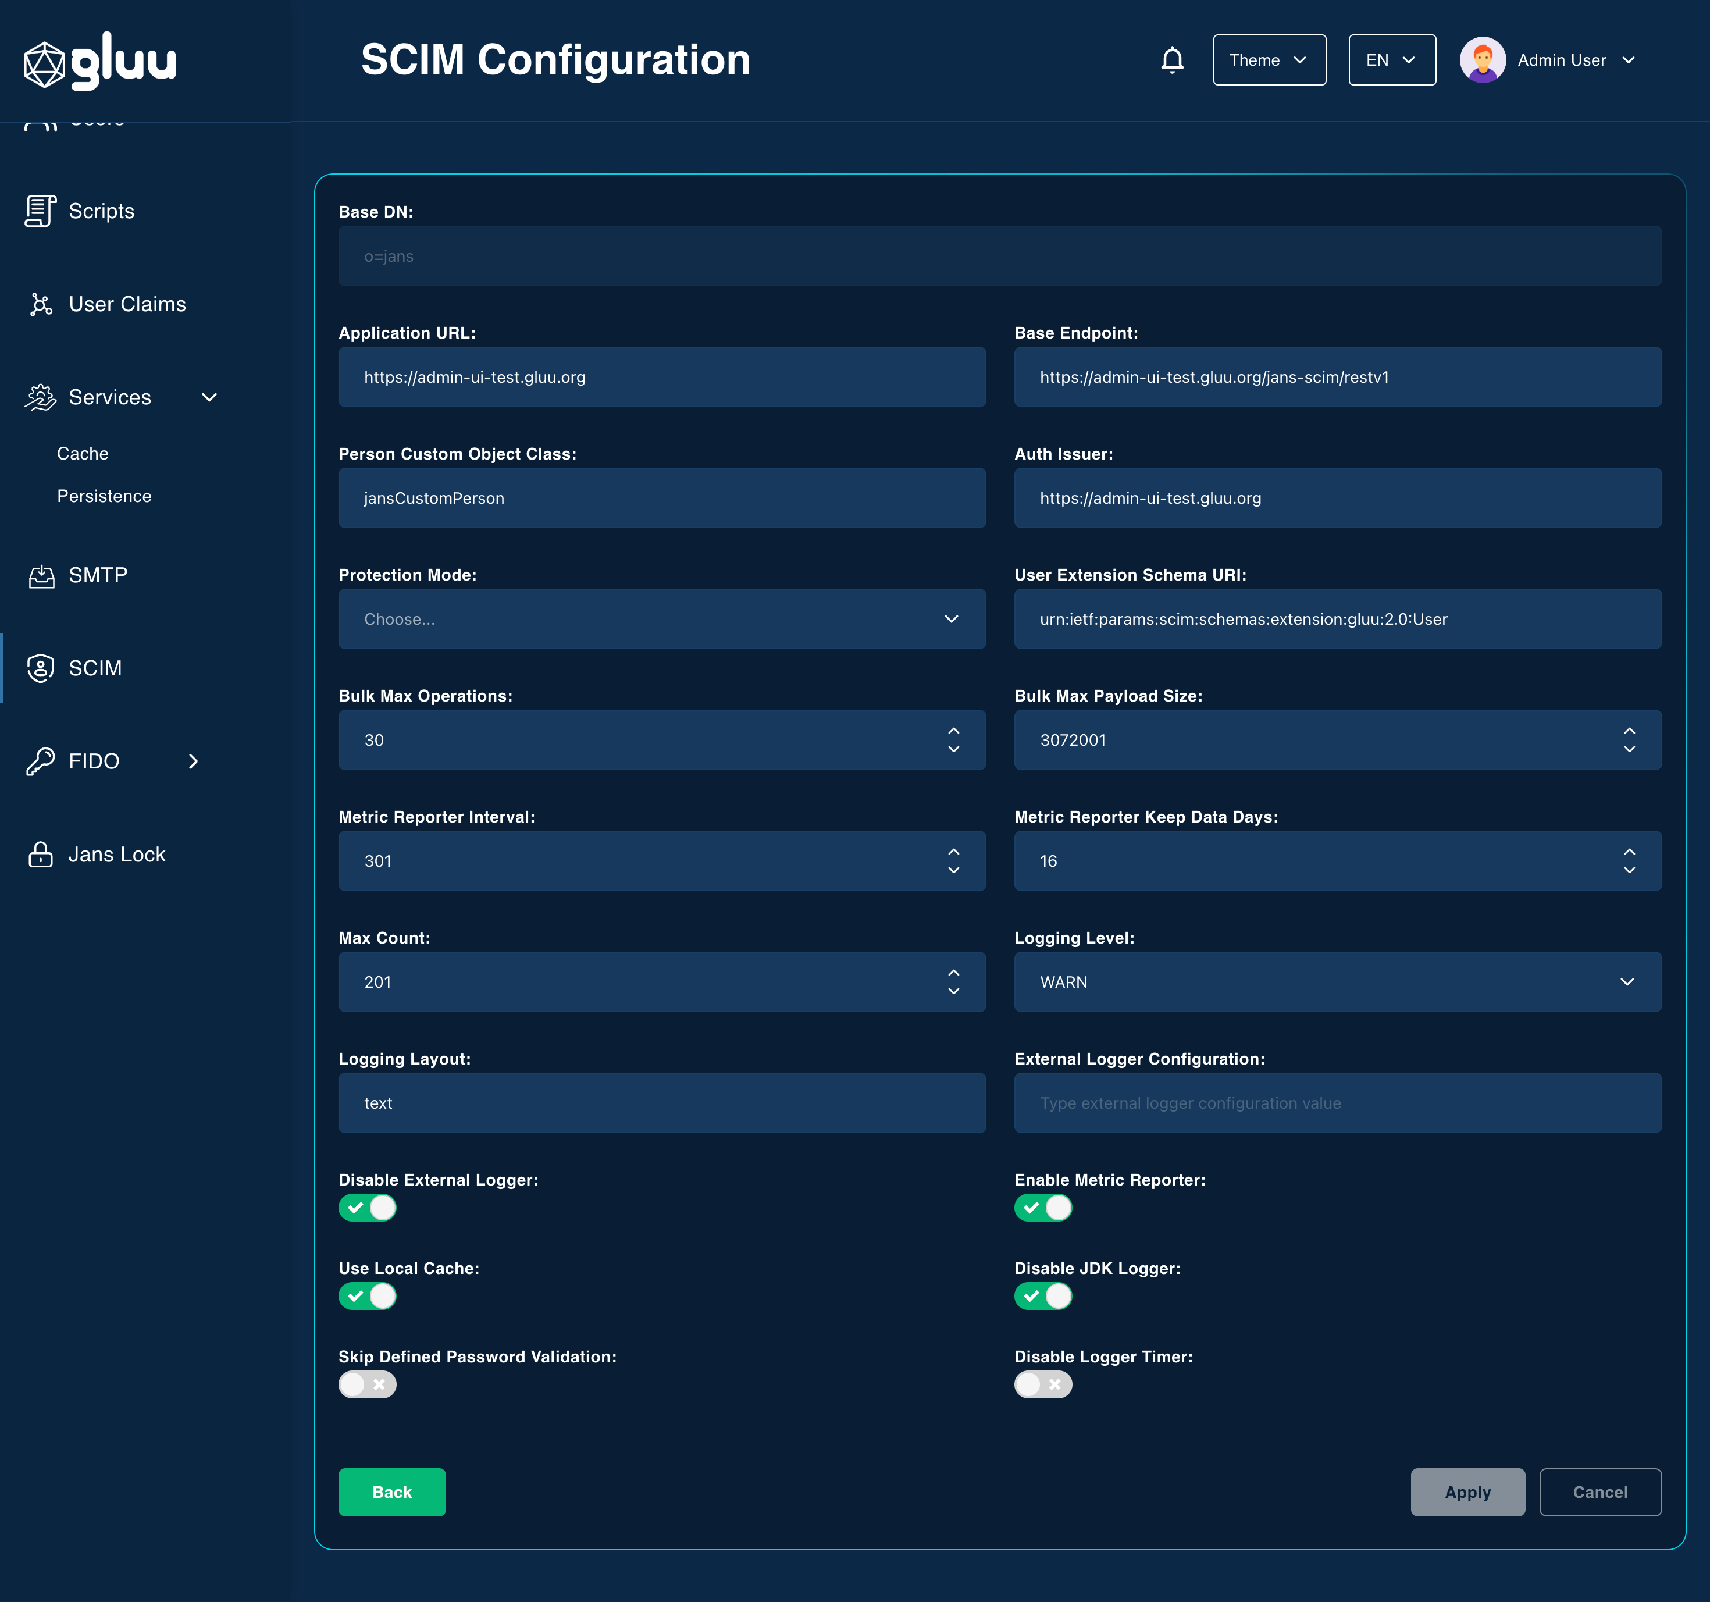The width and height of the screenshot is (1710, 1602).
Task: Open the Theme dropdown
Action: point(1269,60)
